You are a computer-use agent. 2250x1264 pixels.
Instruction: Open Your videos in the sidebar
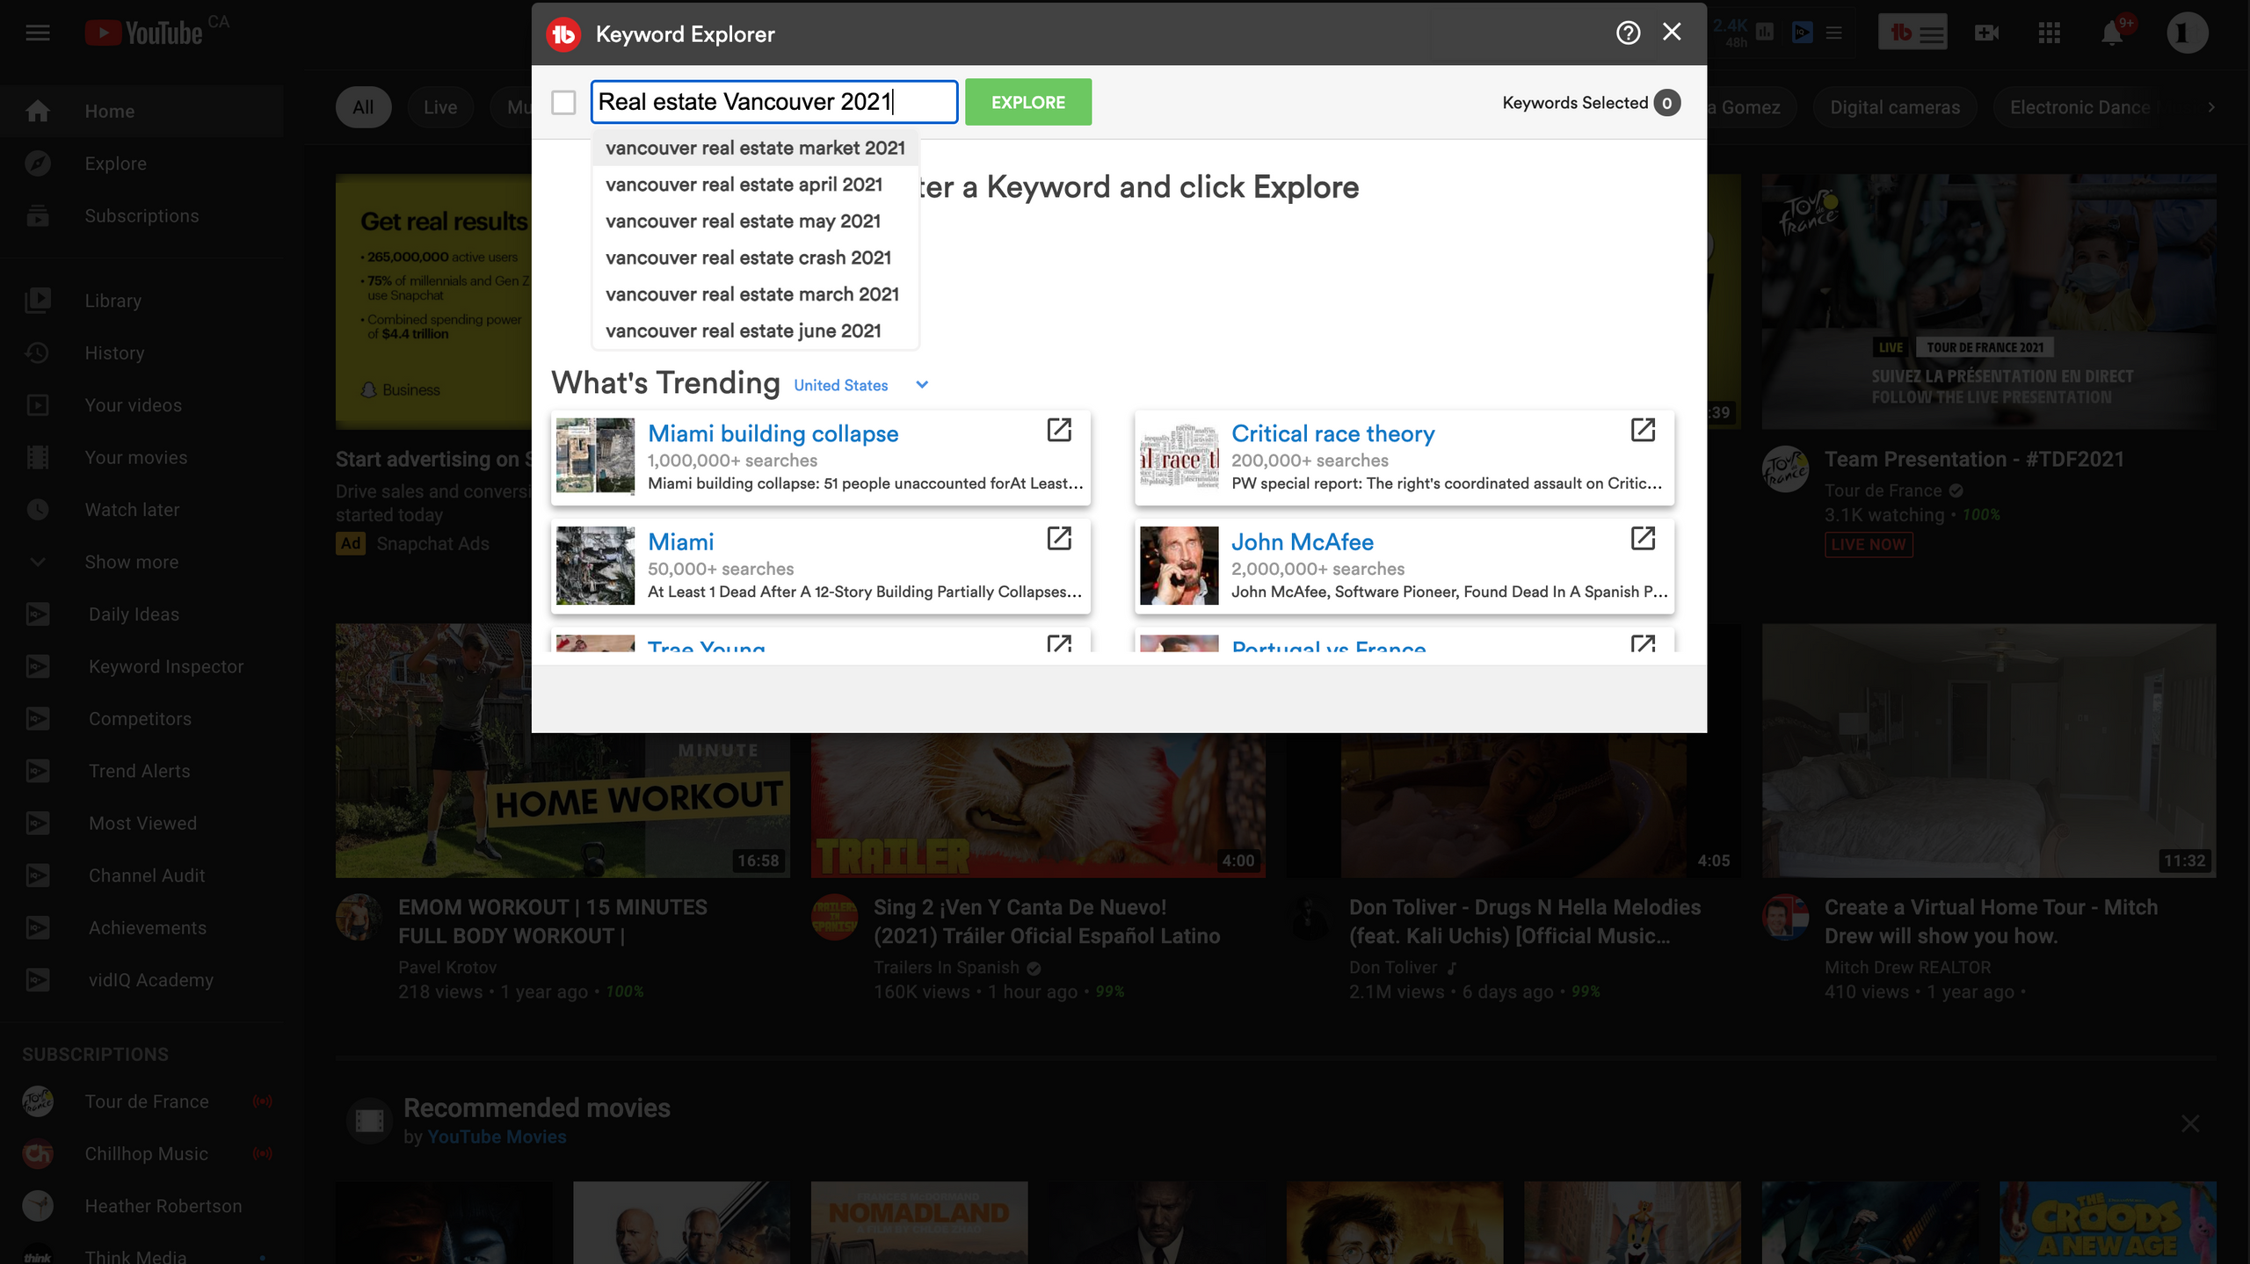(x=142, y=405)
